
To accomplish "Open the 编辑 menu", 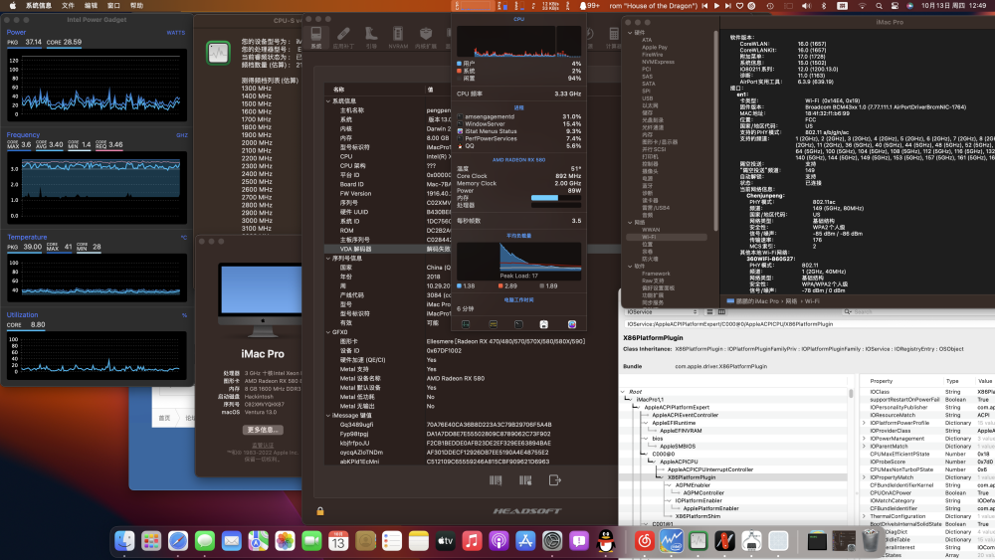I will [x=91, y=6].
